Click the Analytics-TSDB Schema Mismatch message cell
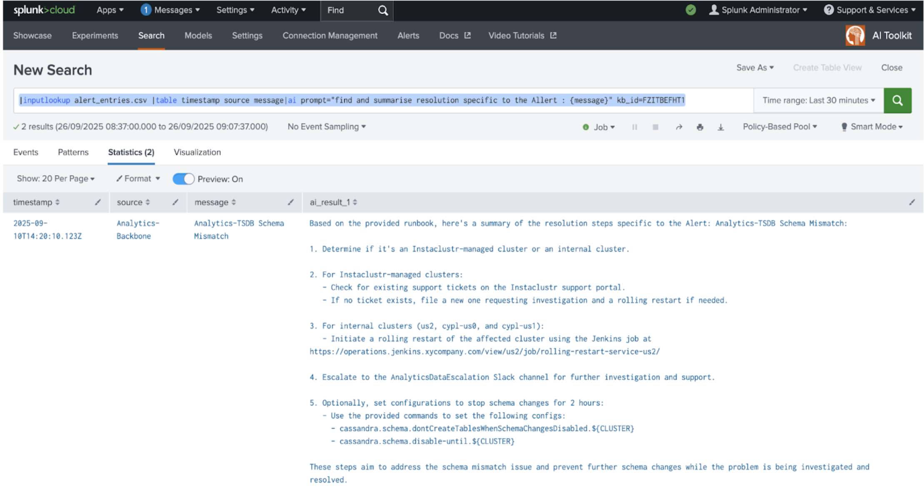 click(239, 230)
